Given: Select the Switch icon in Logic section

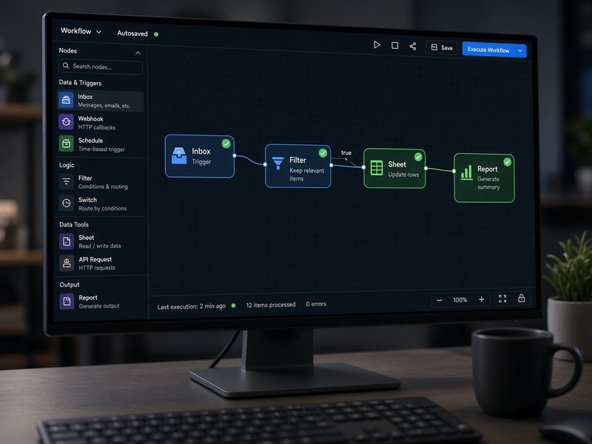Looking at the screenshot, I should [67, 203].
